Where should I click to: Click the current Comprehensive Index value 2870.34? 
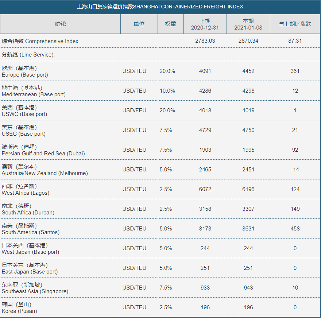click(x=248, y=41)
